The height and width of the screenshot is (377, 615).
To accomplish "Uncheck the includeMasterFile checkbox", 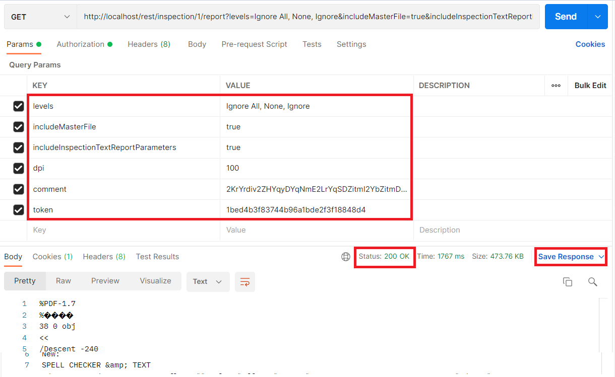I will click(x=19, y=127).
